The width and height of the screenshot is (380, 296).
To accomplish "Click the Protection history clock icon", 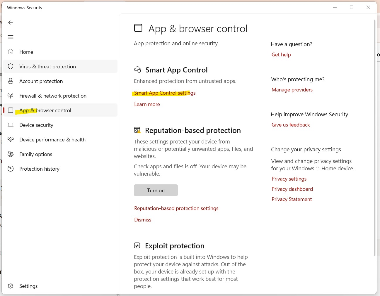I will (x=11, y=169).
